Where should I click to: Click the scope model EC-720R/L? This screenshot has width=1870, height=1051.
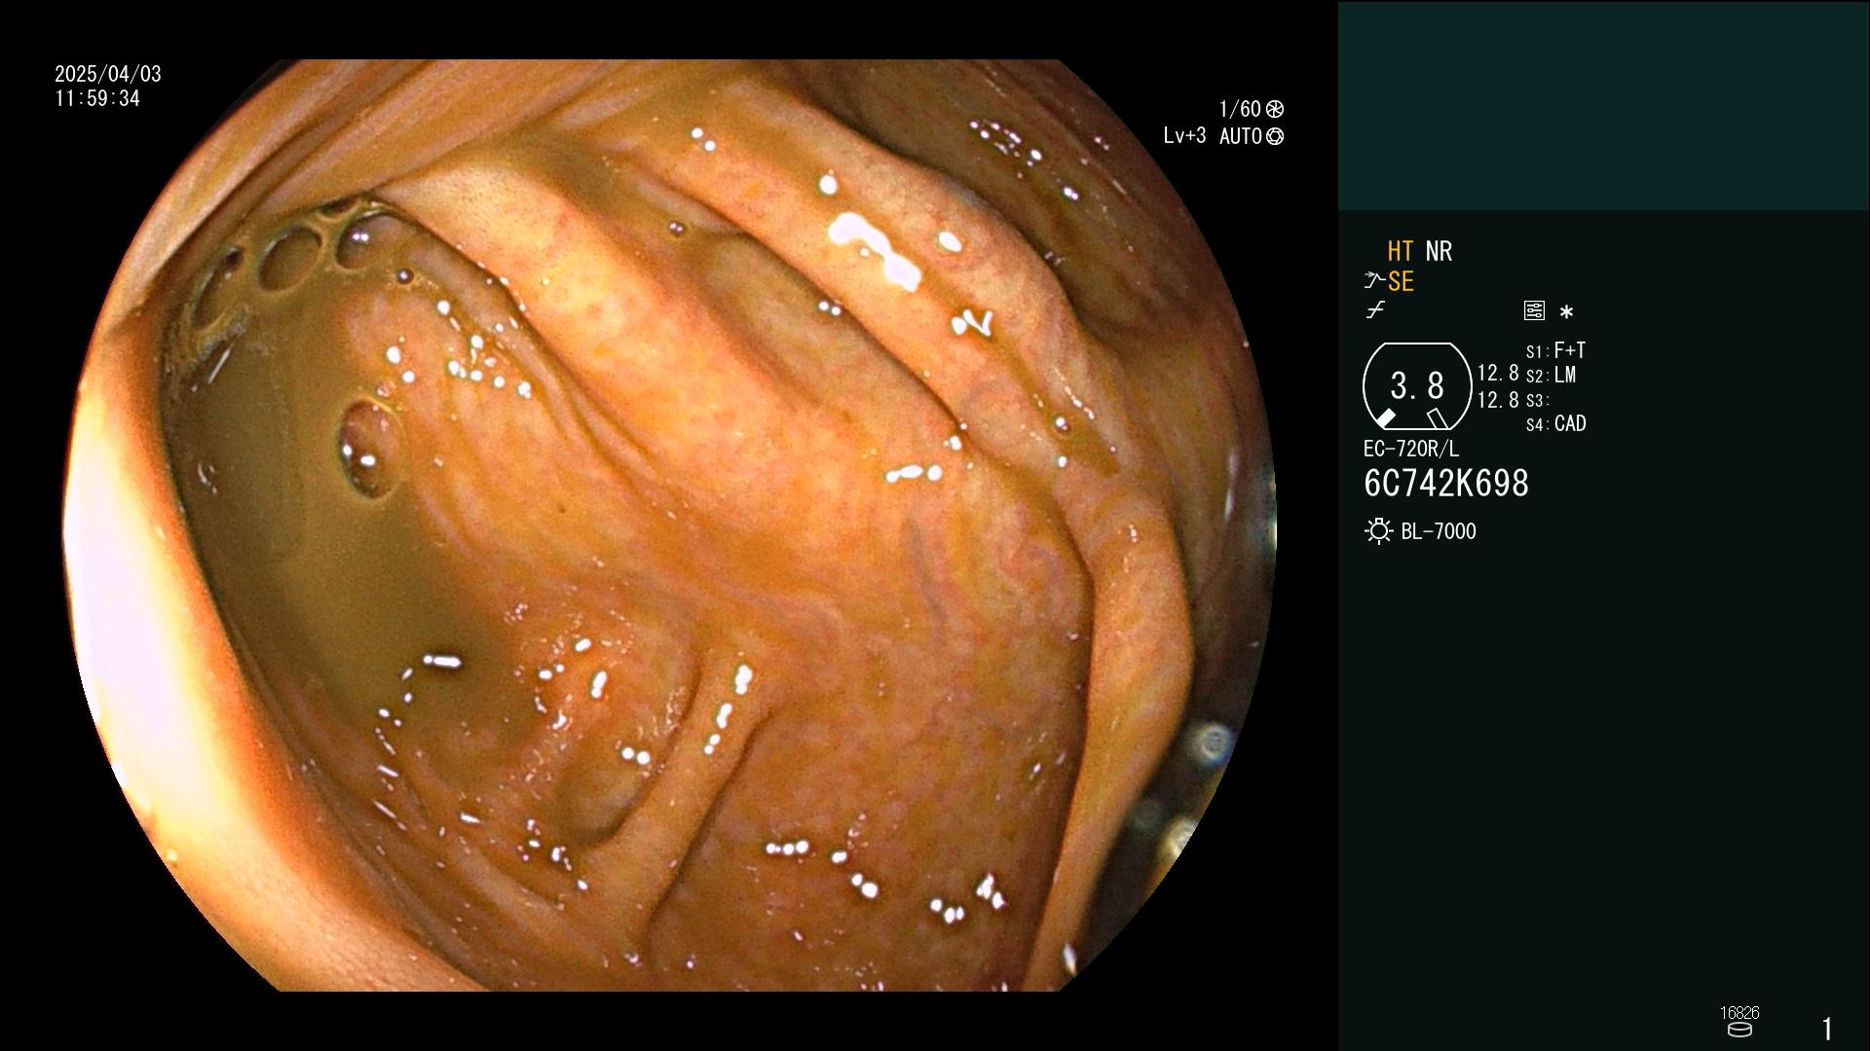pyautogui.click(x=1411, y=449)
